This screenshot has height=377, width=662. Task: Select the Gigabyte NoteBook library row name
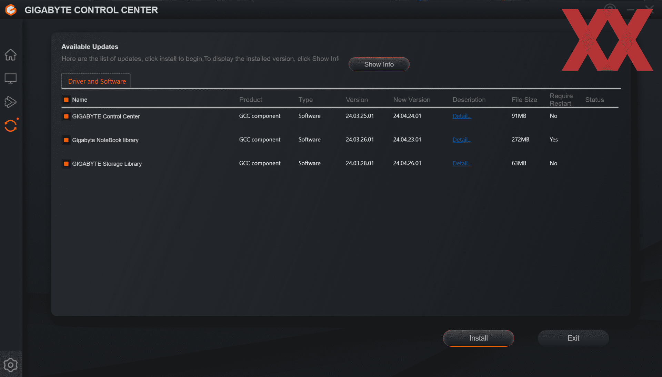(105, 140)
